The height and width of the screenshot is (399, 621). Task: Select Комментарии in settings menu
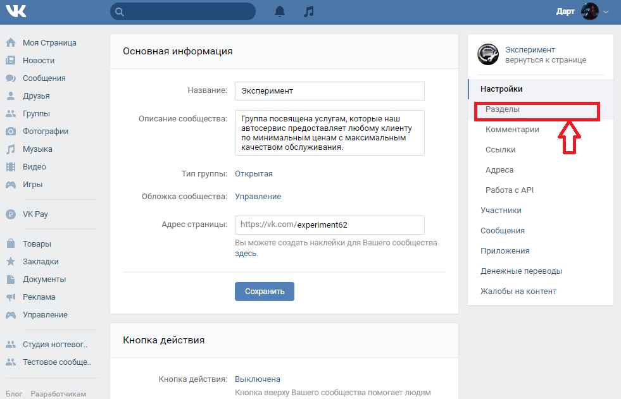512,130
